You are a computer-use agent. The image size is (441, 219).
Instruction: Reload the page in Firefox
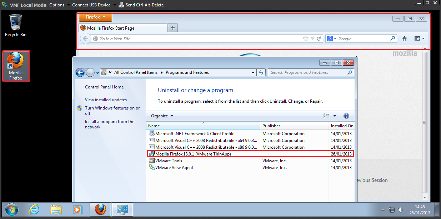pyautogui.click(x=319, y=39)
